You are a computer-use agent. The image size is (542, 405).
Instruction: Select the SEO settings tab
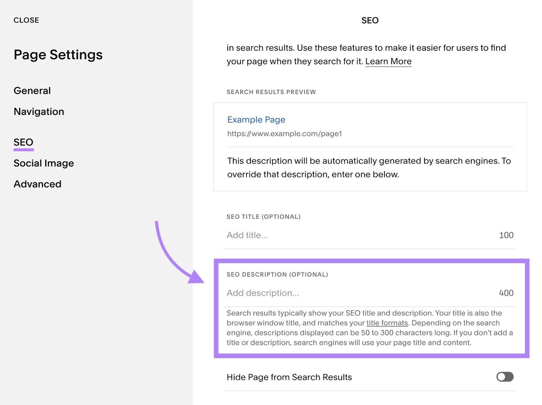23,142
